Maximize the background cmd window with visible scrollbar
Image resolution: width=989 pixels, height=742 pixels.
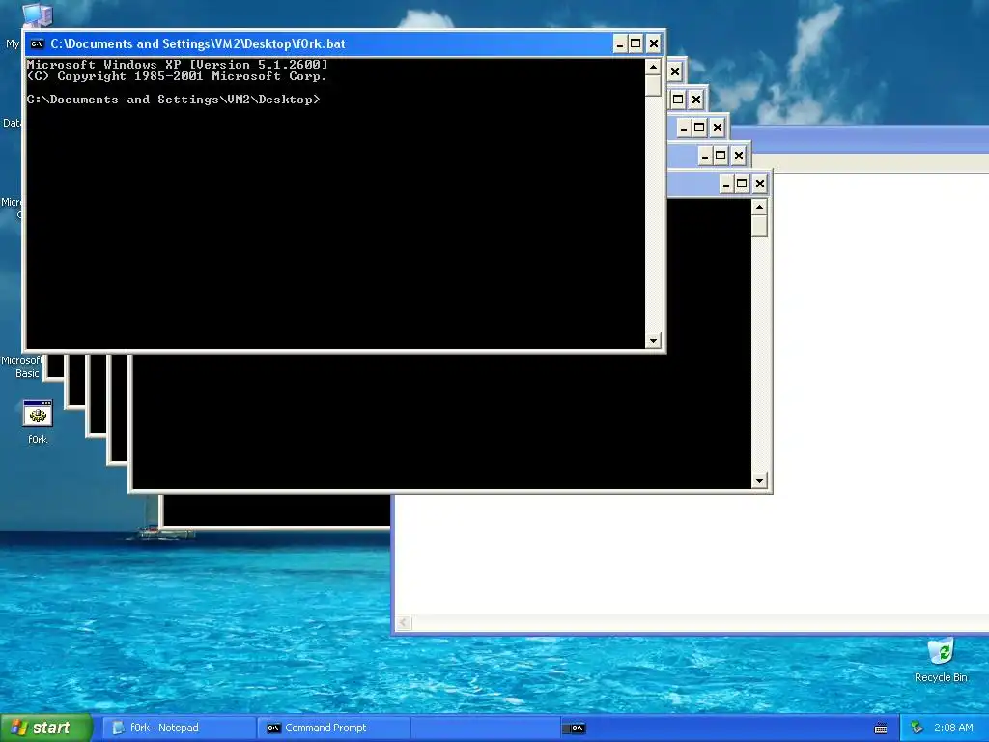743,184
